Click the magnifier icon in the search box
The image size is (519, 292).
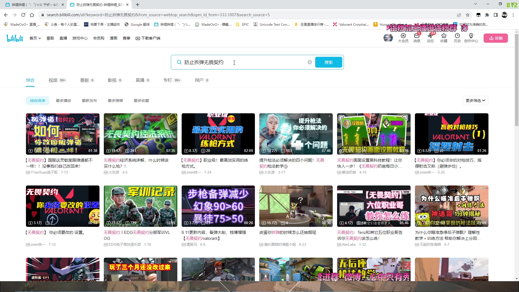179,62
